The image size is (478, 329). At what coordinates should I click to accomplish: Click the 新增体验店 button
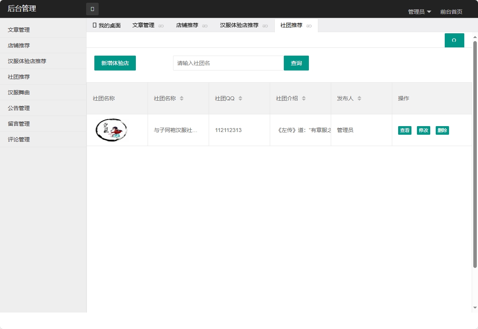[115, 63]
